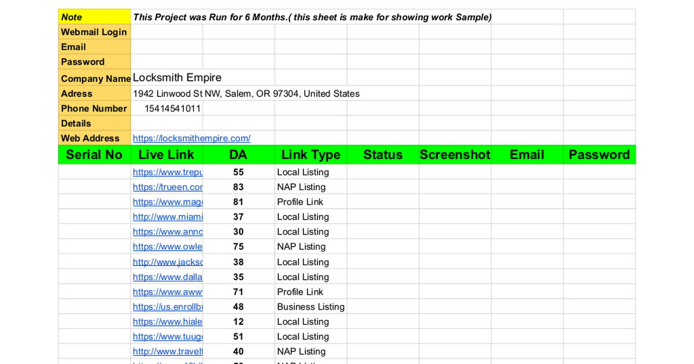694x364 pixels.
Task: Select the Profile Link cell in the DA 81 row
Action: (311, 202)
